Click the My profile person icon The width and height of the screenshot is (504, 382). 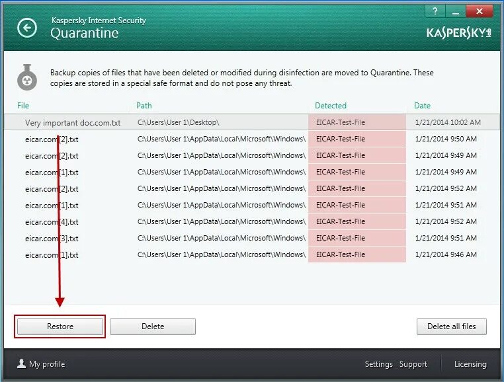(21, 363)
